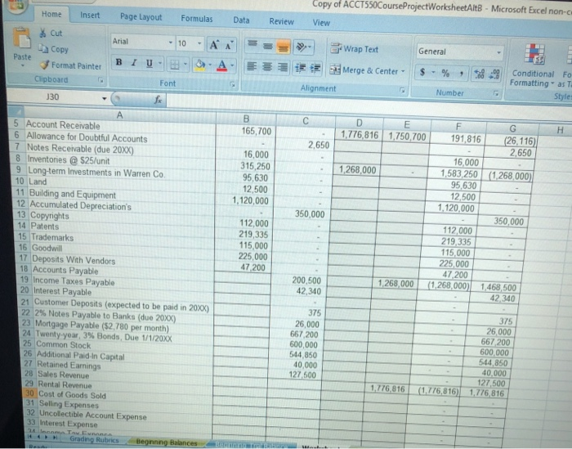
Task: Open the Data ribbon tab
Action: [241, 20]
